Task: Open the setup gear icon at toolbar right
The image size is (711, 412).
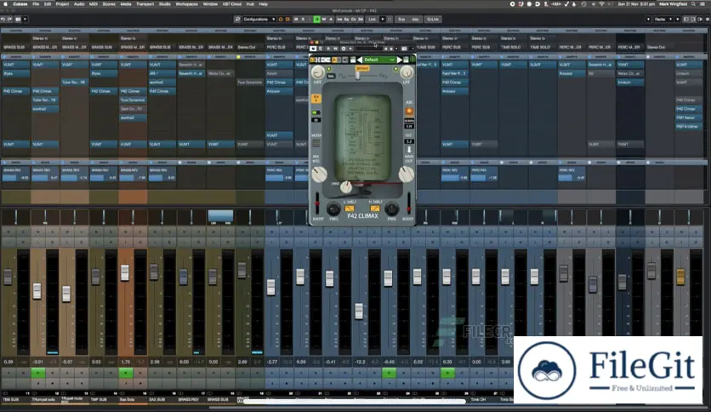Action: click(707, 19)
